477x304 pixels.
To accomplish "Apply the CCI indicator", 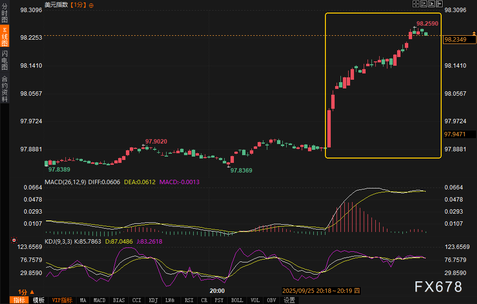I will [137, 300].
